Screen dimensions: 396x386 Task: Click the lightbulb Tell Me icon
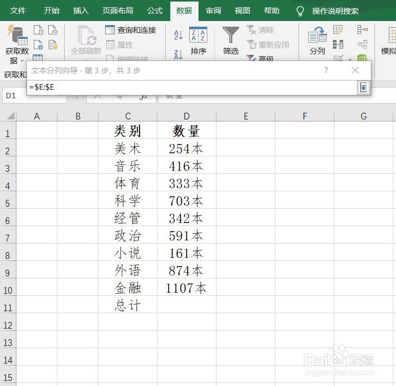pyautogui.click(x=300, y=11)
